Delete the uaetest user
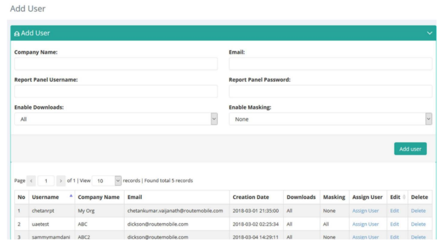This screenshot has width=442, height=243. [418, 224]
